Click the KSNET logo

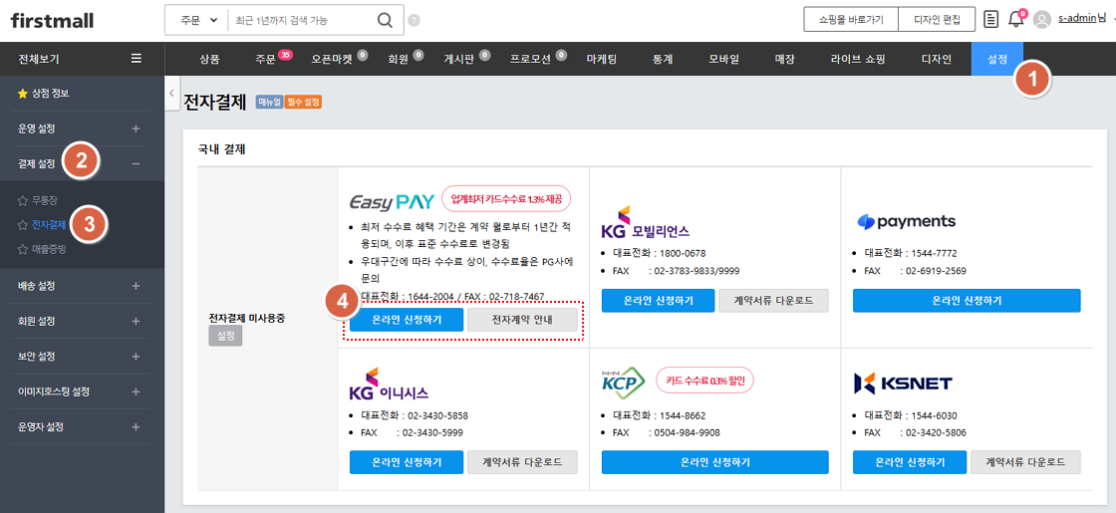(x=903, y=384)
